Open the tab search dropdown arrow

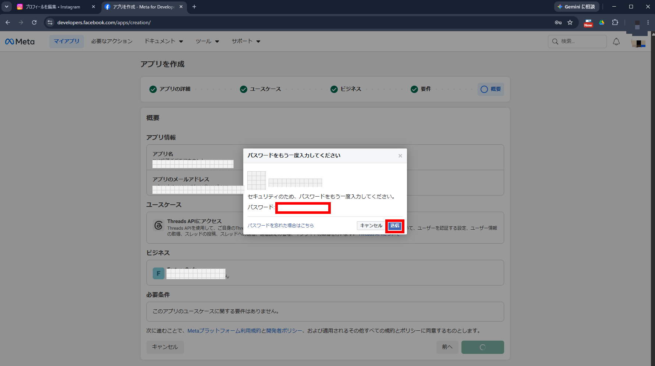click(7, 7)
